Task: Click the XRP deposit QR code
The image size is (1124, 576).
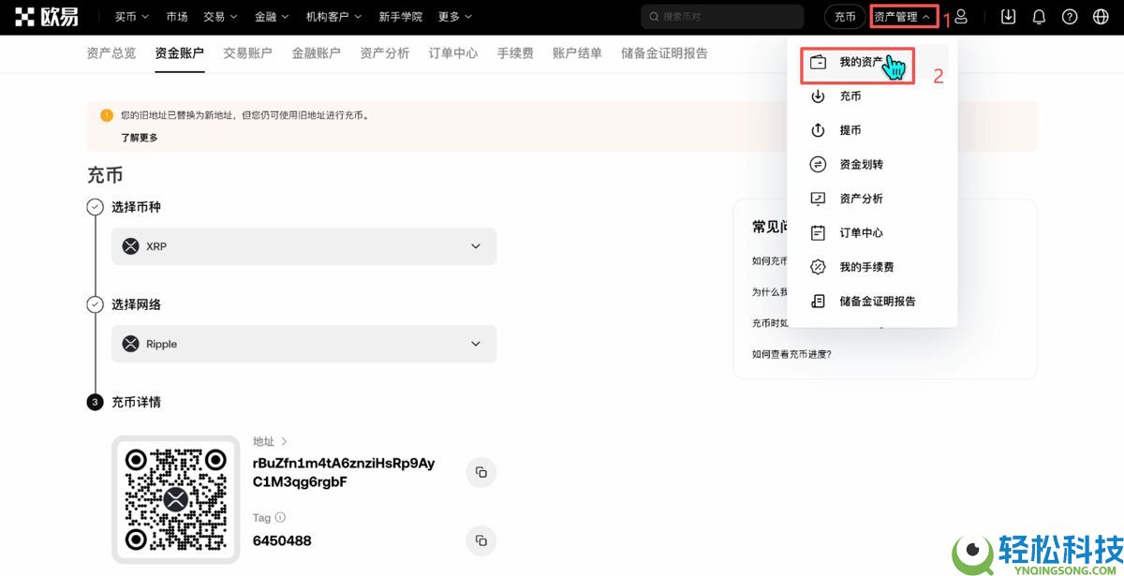Action: pyautogui.click(x=175, y=499)
